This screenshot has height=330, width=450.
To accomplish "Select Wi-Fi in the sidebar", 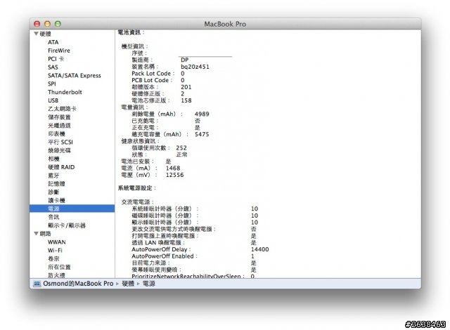I will [x=55, y=251].
